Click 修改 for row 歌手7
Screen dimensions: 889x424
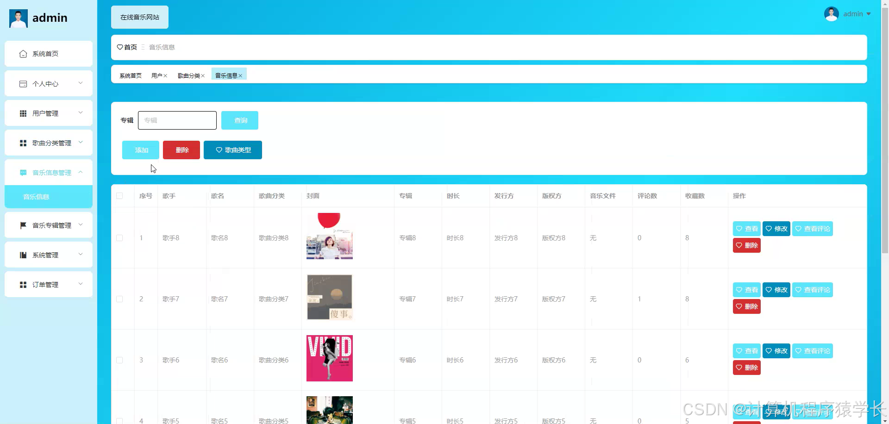pyautogui.click(x=776, y=290)
